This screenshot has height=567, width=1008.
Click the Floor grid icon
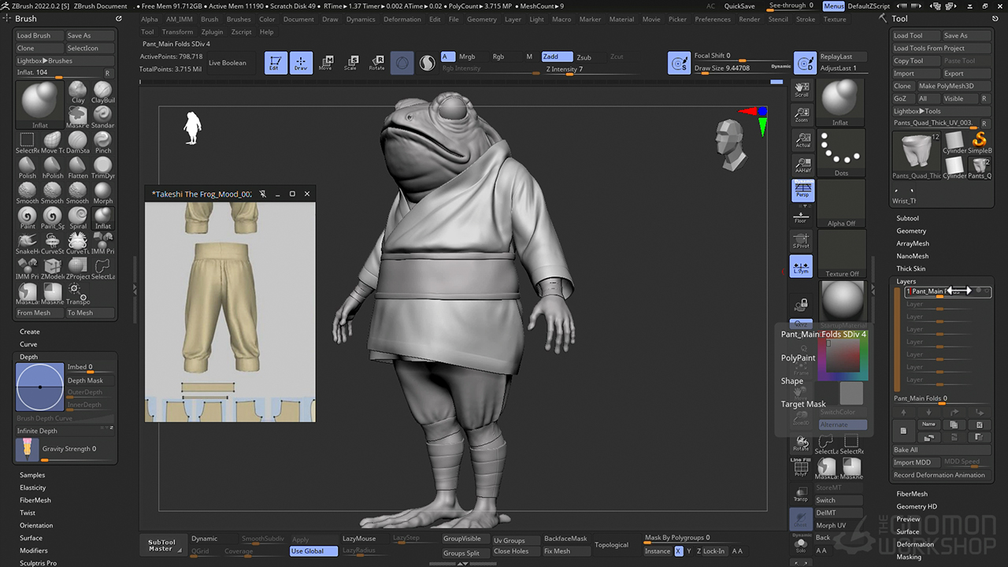[x=801, y=217]
